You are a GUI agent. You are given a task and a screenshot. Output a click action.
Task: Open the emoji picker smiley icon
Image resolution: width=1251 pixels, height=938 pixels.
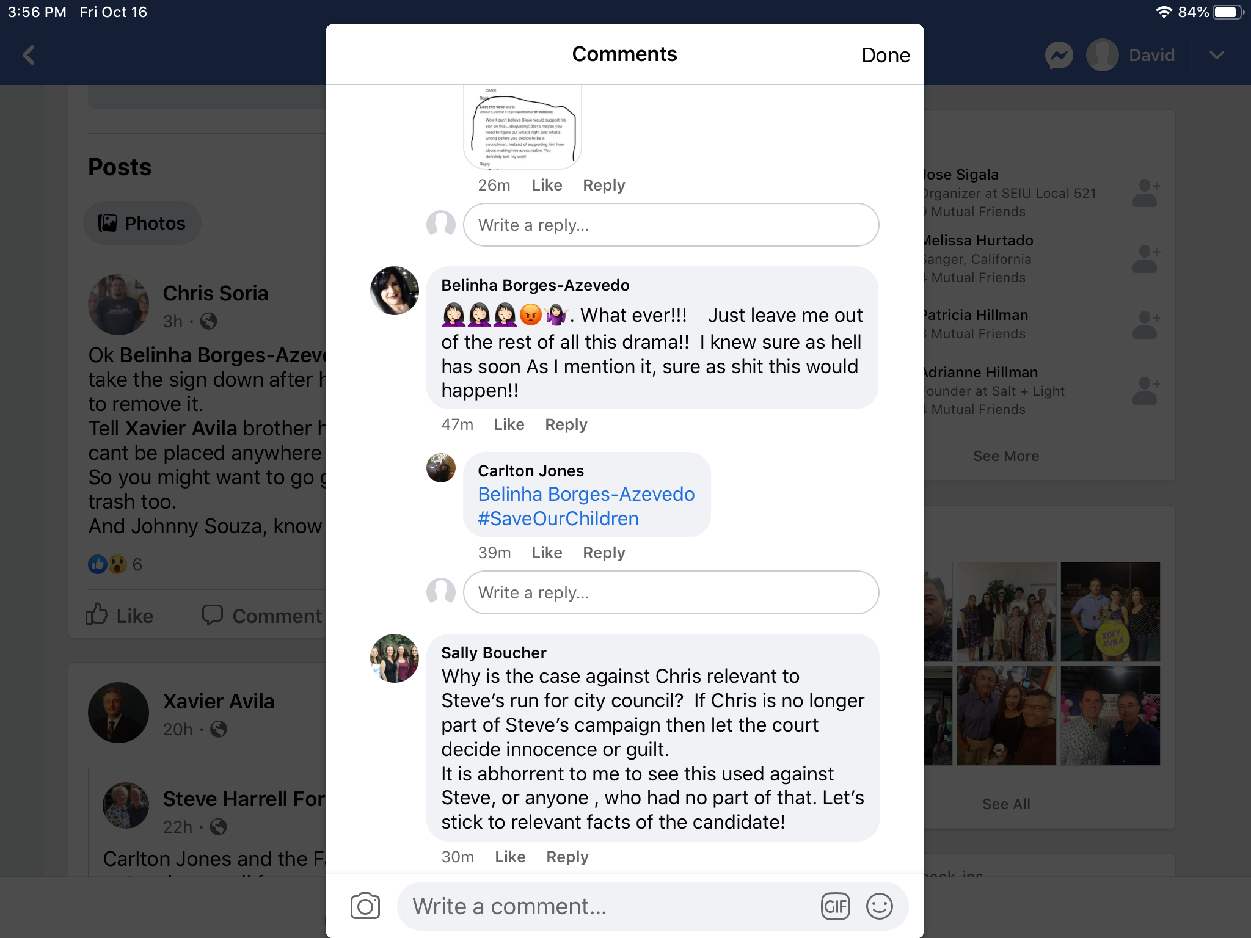pyautogui.click(x=879, y=906)
